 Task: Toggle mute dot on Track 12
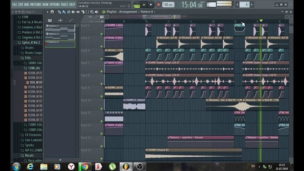click(101, 133)
